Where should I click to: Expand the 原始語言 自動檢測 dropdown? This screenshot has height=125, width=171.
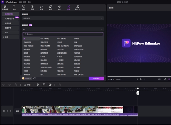tap(63, 18)
